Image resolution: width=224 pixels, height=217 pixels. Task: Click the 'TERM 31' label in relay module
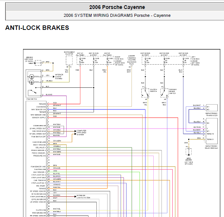(x=210, y=139)
